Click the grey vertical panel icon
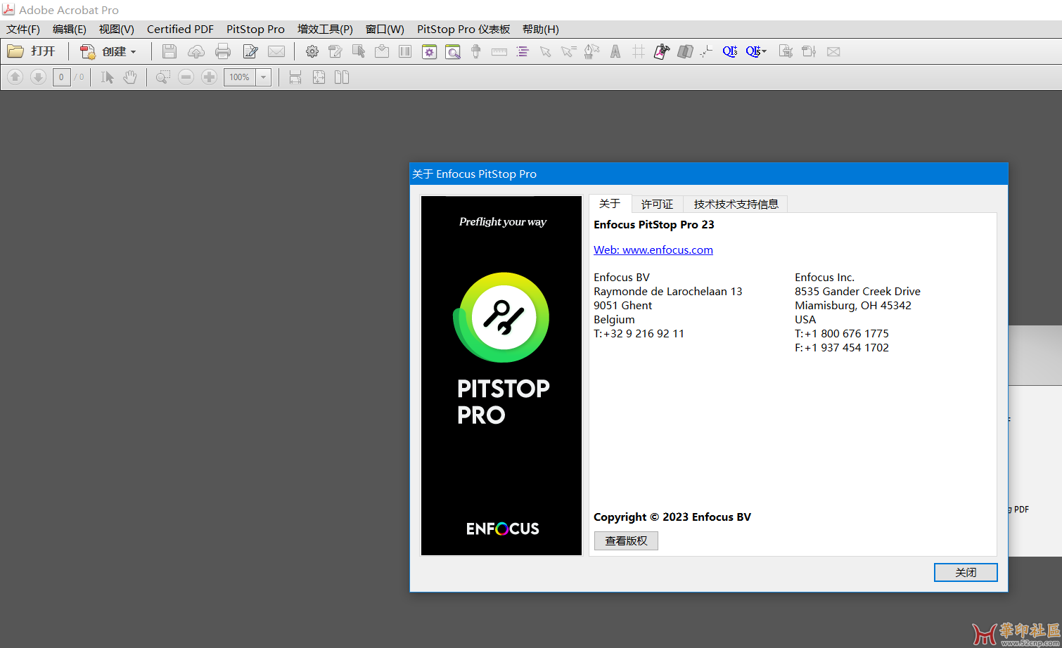This screenshot has height=648, width=1062. (405, 51)
